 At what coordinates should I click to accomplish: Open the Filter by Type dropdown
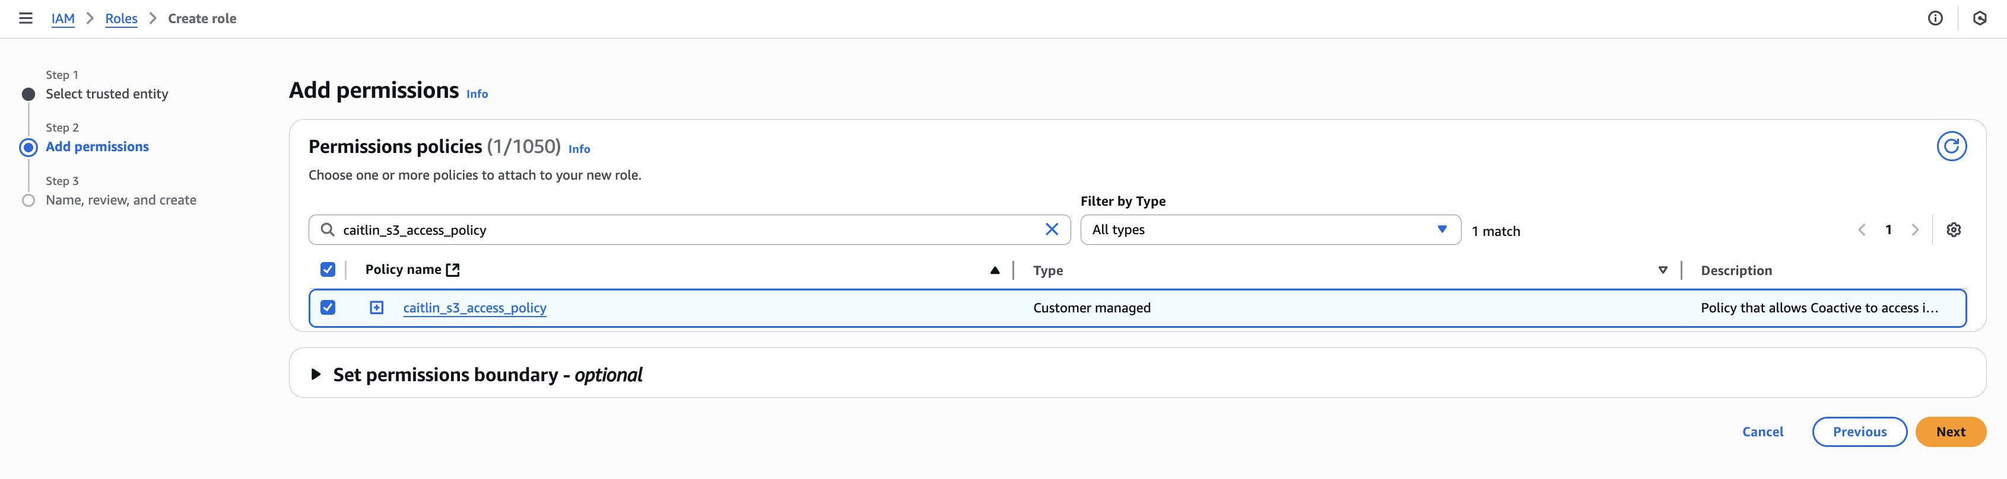point(1269,230)
